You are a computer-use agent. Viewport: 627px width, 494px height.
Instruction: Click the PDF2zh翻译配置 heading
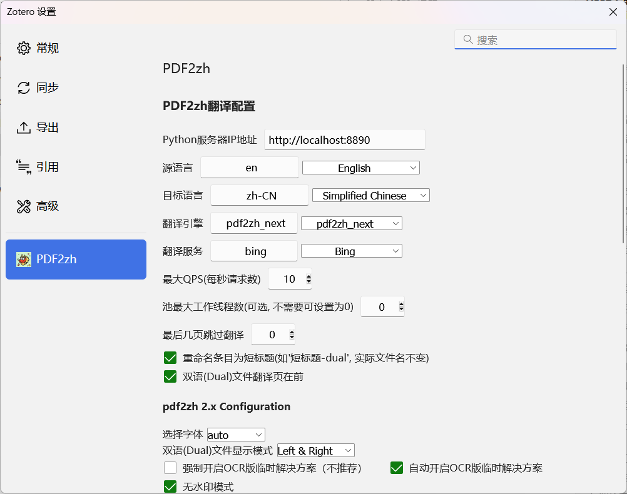[x=209, y=106]
